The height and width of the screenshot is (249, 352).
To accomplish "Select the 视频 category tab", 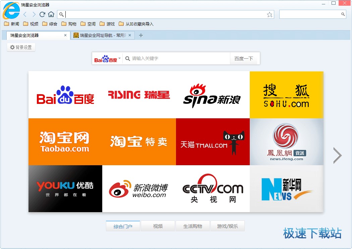I will click(158, 226).
